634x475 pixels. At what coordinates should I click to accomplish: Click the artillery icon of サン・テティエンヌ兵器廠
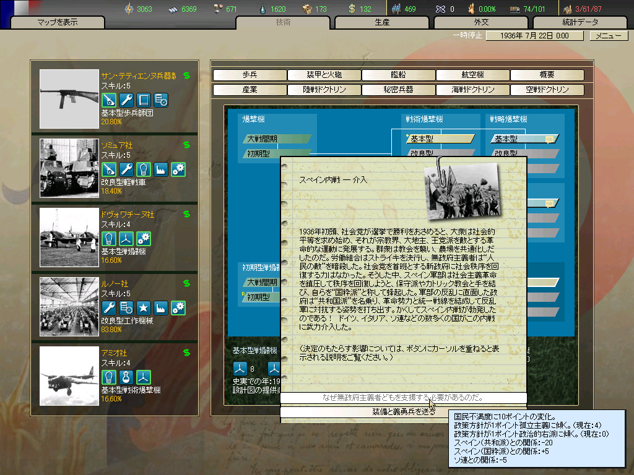click(109, 100)
